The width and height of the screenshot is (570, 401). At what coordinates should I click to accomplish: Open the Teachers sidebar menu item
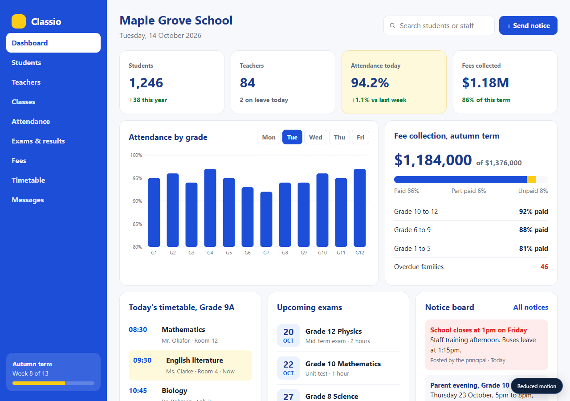(53, 82)
